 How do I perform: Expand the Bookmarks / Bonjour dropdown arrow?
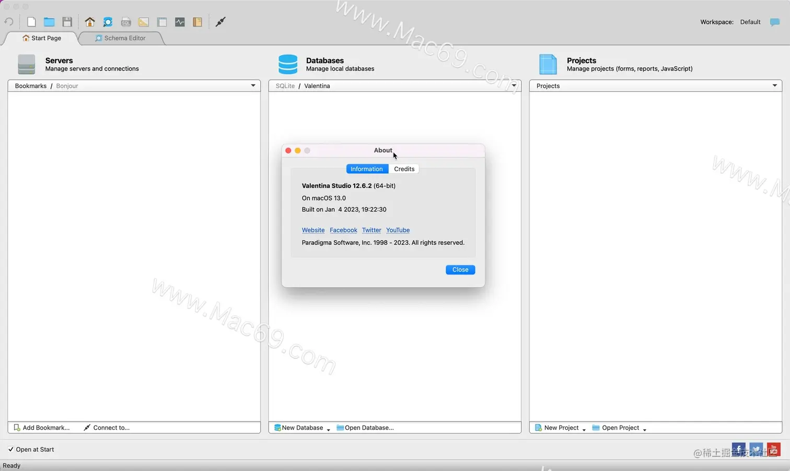tap(253, 86)
